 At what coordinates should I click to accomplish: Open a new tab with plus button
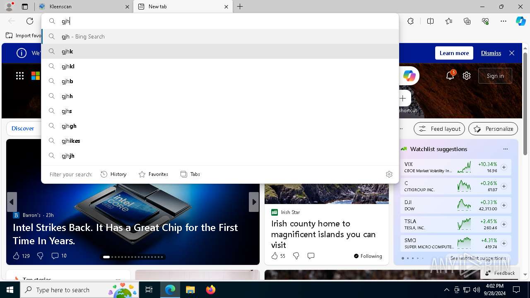[x=240, y=7]
